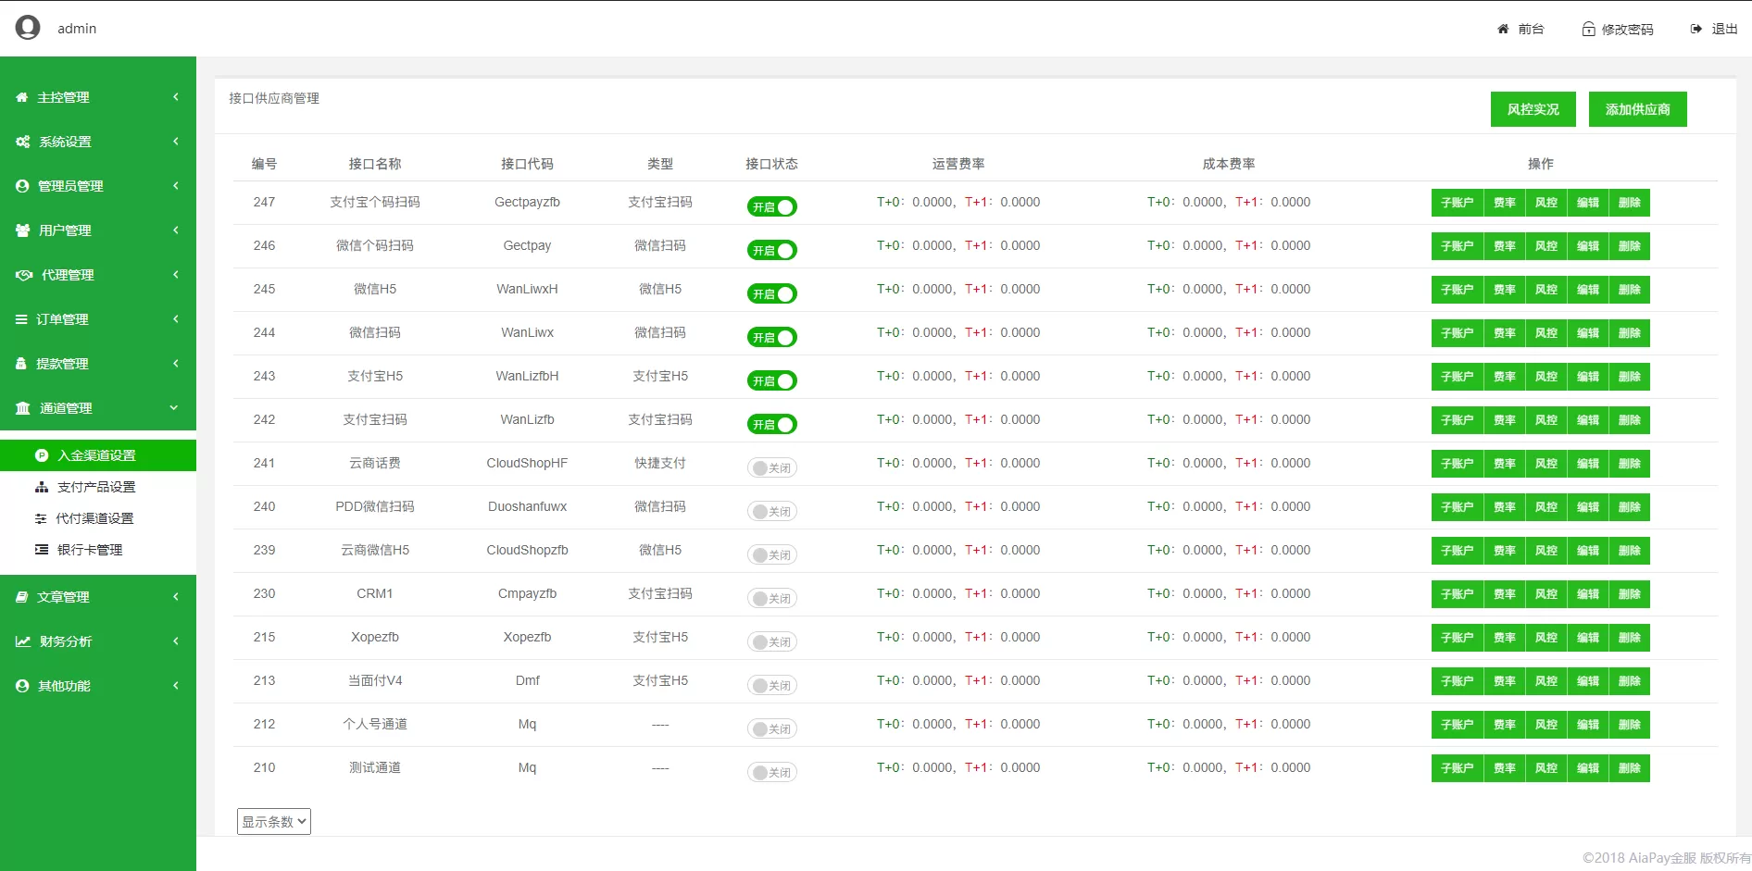Click the chart icon for 财务分析
Screen dimensions: 1752x871
pyautogui.click(x=23, y=641)
